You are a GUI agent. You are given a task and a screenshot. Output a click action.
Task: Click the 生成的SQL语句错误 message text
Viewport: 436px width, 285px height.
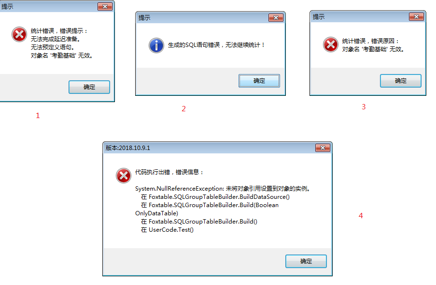[x=216, y=45]
